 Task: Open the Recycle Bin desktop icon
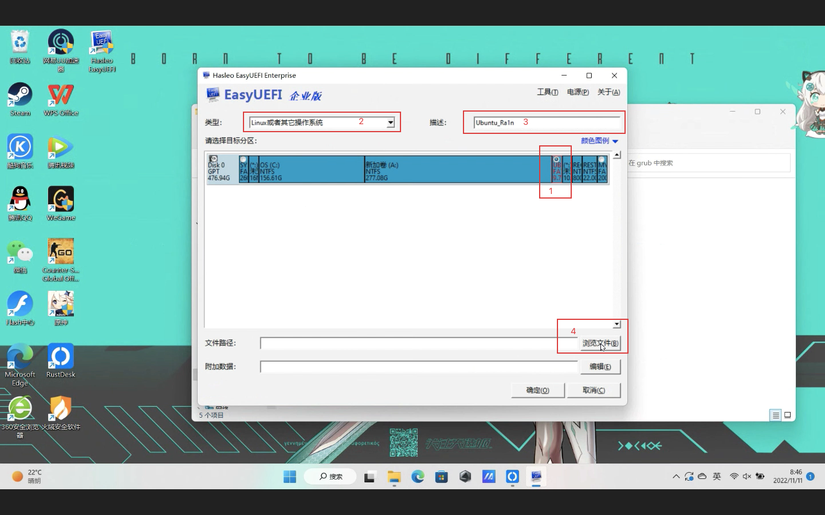point(20,47)
